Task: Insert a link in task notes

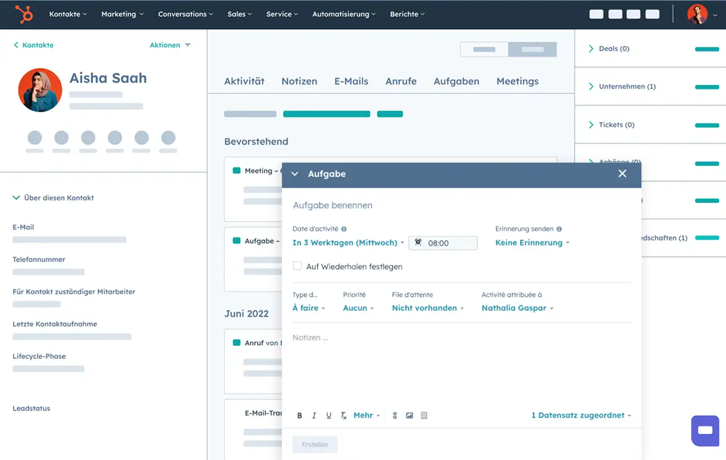Action: 395,416
